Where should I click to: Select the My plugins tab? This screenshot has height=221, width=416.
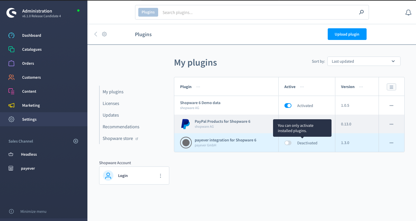pos(113,92)
